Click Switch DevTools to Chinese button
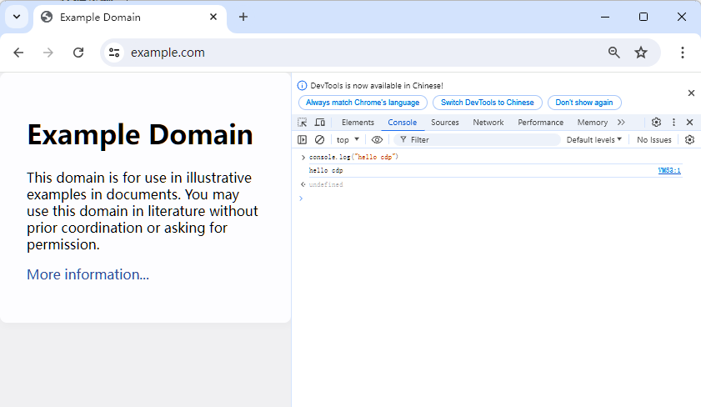The height and width of the screenshot is (407, 701). (488, 103)
